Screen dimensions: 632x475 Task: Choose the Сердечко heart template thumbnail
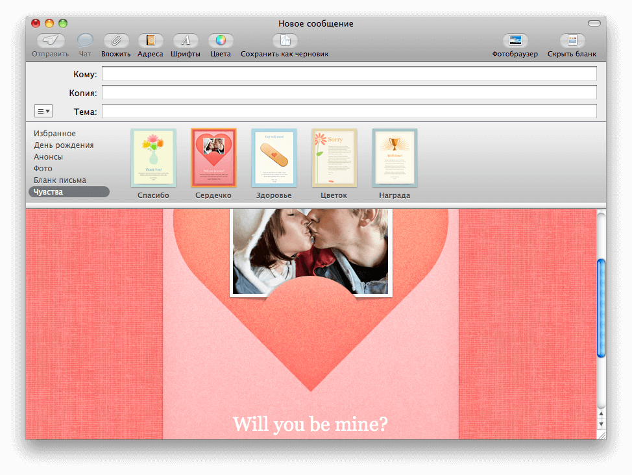[x=213, y=158]
